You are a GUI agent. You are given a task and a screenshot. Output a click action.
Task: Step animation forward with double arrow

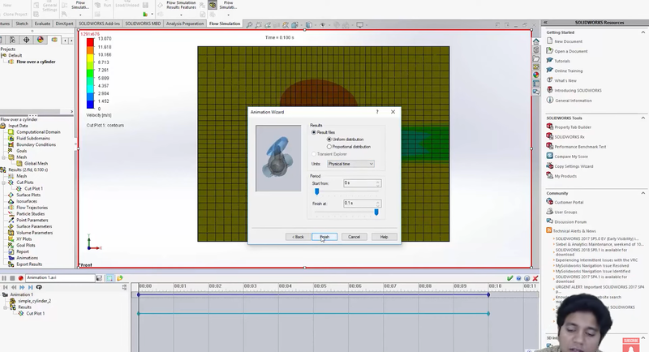tap(23, 287)
